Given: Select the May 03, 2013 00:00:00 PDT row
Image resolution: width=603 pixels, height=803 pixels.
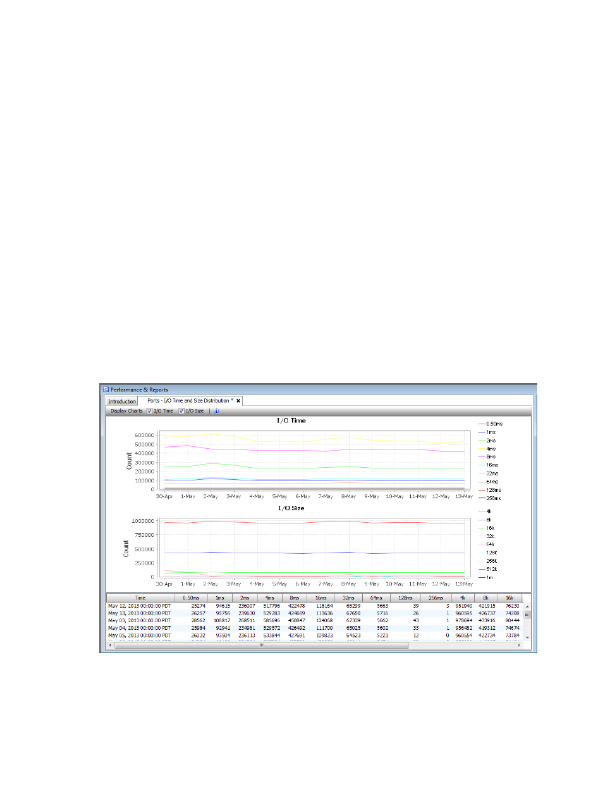Looking at the screenshot, I should (x=315, y=620).
